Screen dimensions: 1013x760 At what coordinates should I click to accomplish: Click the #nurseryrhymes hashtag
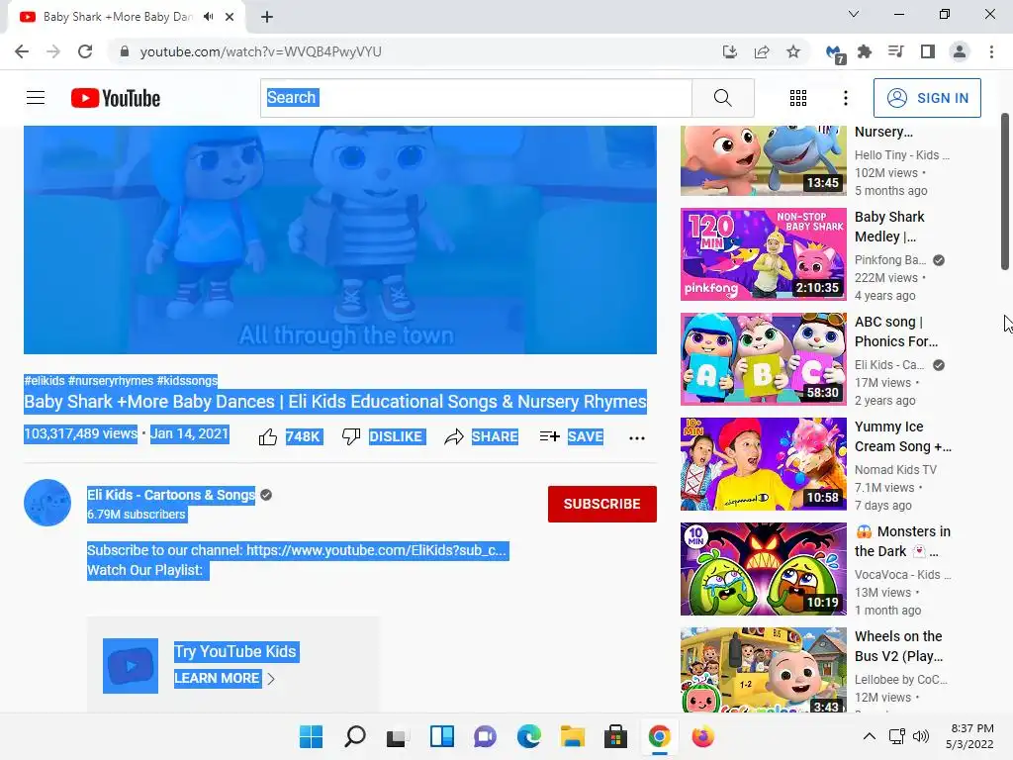[x=111, y=381]
